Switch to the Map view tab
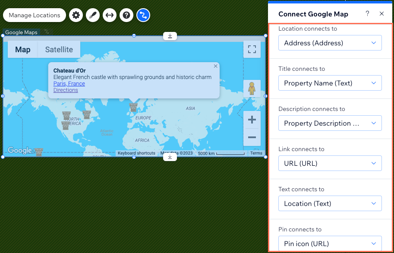The width and height of the screenshot is (394, 253). [23, 50]
